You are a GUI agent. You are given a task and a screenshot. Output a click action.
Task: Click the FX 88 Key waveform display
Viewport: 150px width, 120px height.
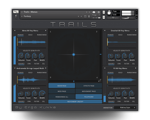click(x=122, y=80)
